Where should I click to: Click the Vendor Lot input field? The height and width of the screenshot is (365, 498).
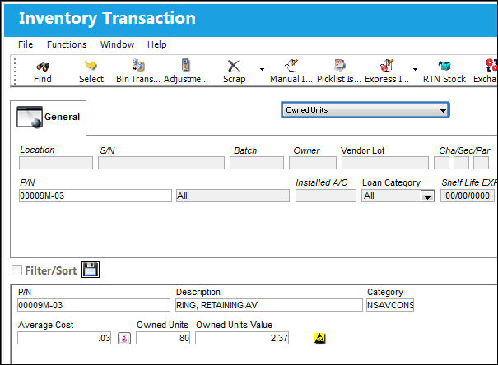385,163
